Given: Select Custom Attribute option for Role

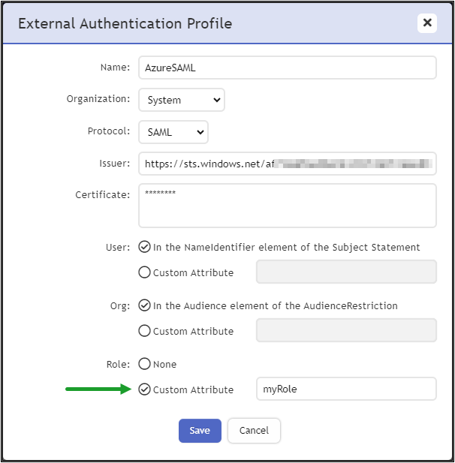Looking at the screenshot, I should tap(145, 389).
